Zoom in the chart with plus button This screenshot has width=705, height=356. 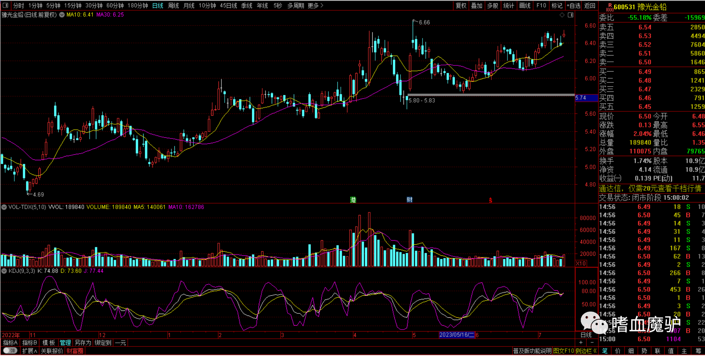[x=581, y=342]
